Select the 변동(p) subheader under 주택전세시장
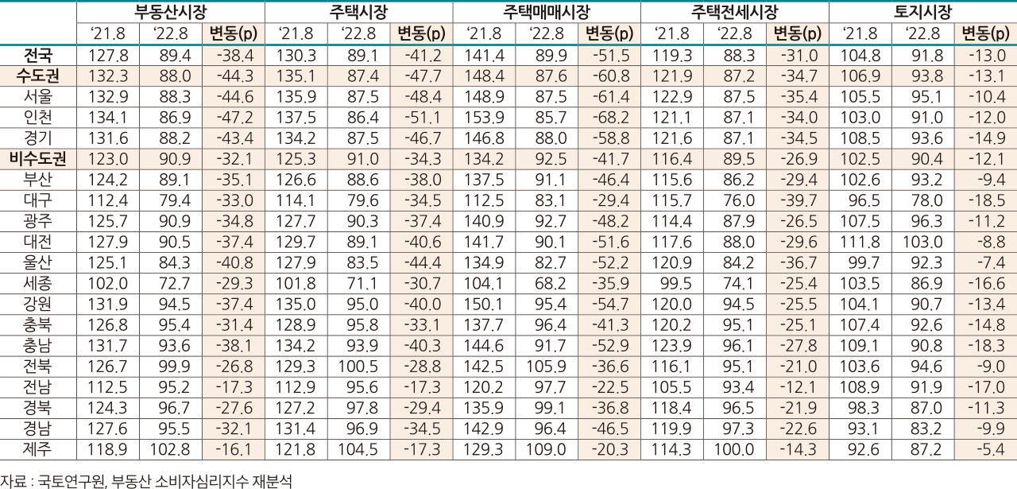 pos(798,33)
